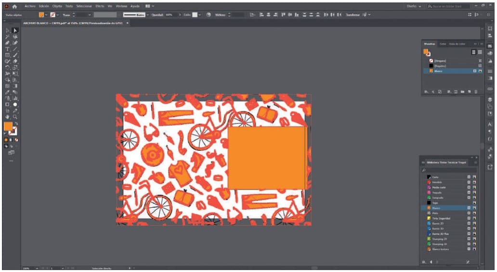
Task: Open the Objeto menu
Action: point(57,6)
